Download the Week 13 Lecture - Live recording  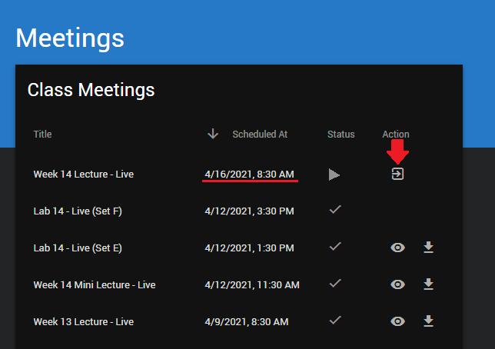tap(428, 321)
